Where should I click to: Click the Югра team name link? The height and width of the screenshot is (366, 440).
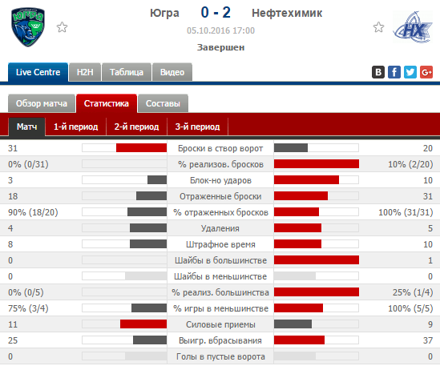click(x=164, y=13)
